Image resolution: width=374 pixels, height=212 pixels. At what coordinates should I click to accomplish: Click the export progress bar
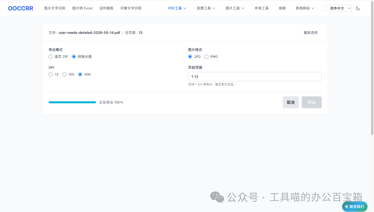click(x=72, y=102)
